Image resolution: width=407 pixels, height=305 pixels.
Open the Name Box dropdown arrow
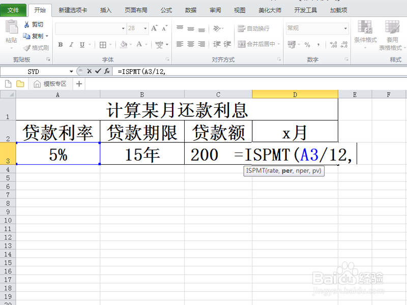(71, 71)
